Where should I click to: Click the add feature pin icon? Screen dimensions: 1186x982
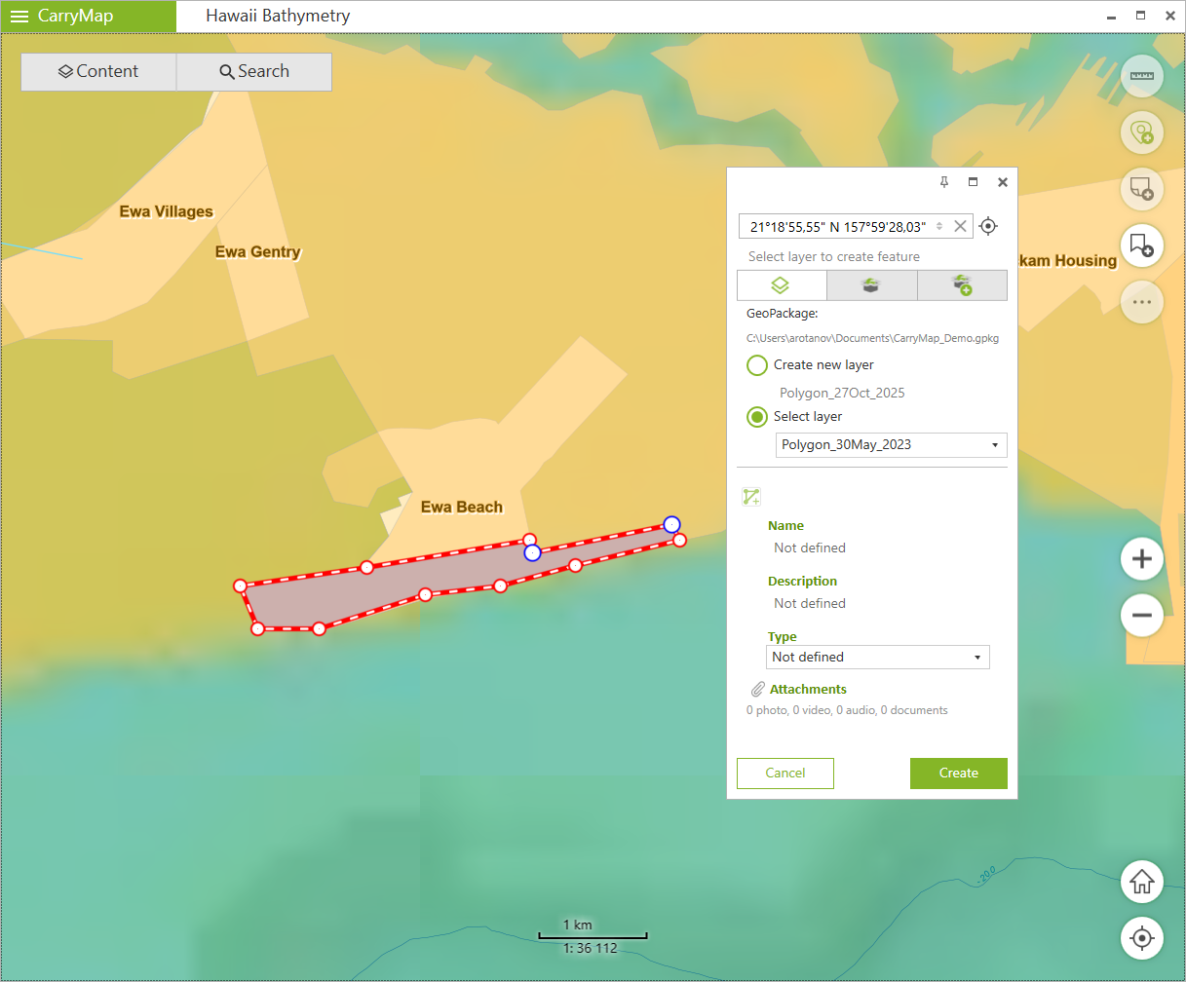pos(1141,132)
